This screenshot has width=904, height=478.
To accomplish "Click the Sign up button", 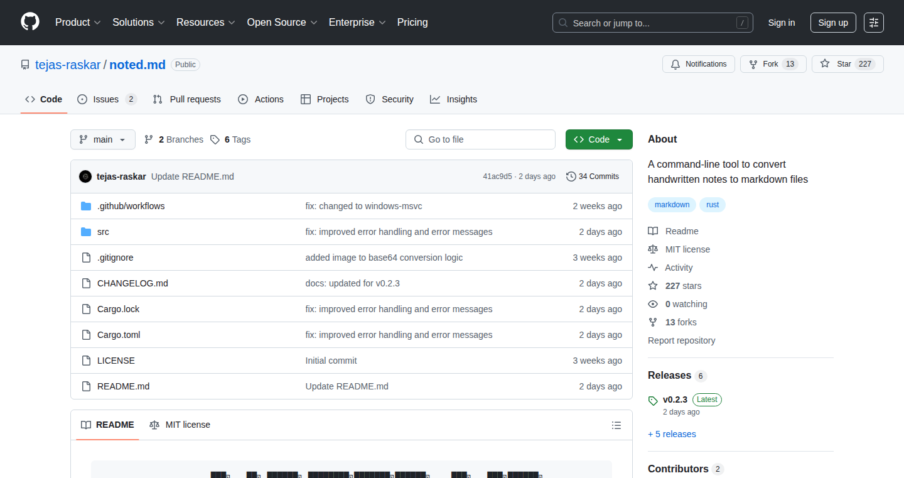I will click(x=833, y=23).
